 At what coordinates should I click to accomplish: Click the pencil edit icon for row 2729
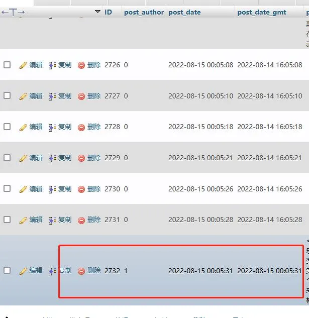tap(23, 158)
